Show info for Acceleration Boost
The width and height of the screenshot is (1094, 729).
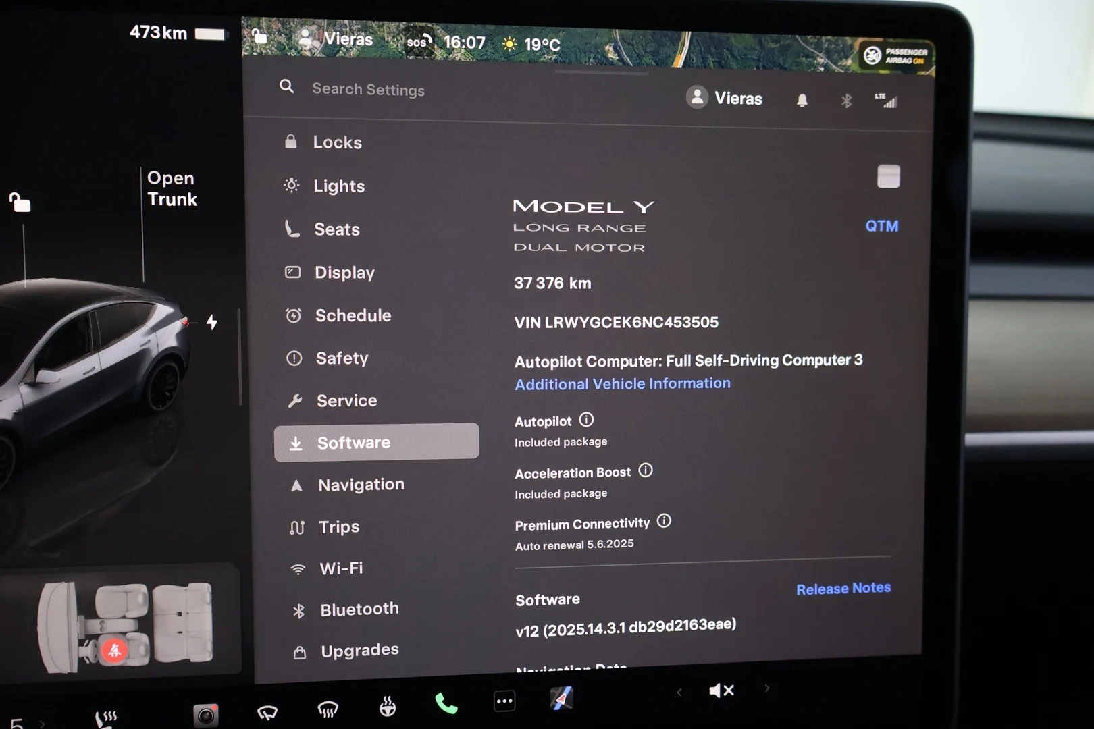[646, 470]
